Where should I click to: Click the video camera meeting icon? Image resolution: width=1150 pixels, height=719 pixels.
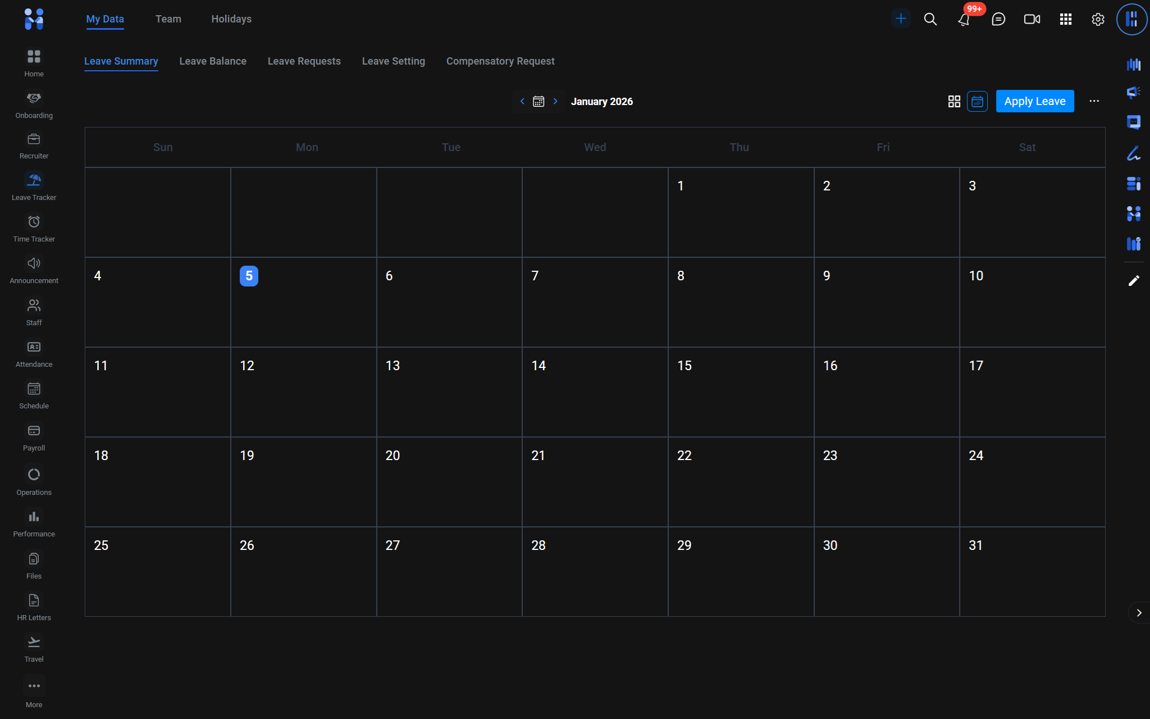(x=1032, y=19)
